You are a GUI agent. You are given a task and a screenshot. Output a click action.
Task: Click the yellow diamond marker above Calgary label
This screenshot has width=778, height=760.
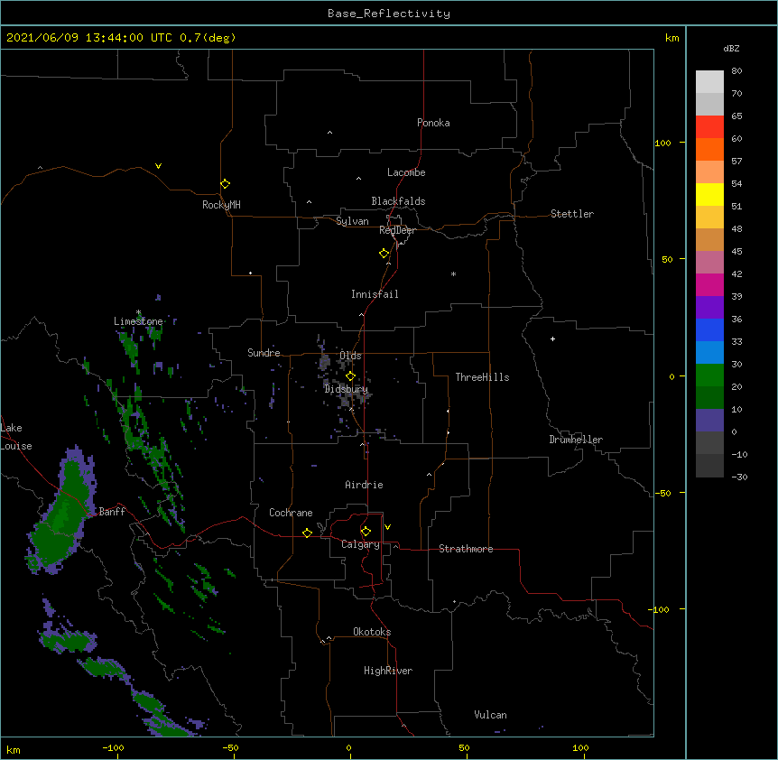coord(366,532)
